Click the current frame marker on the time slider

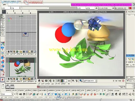coord(4,12)
